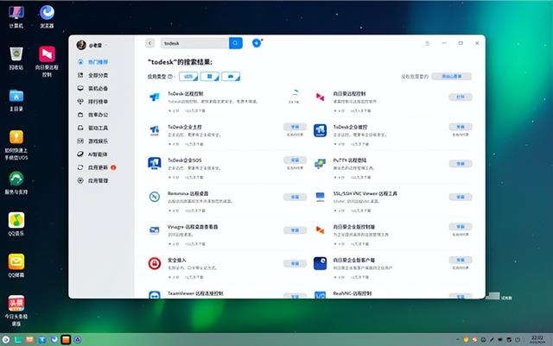Viewport: 553px width, 346px height.
Task: Go back with the left arrow button
Action: (149, 43)
